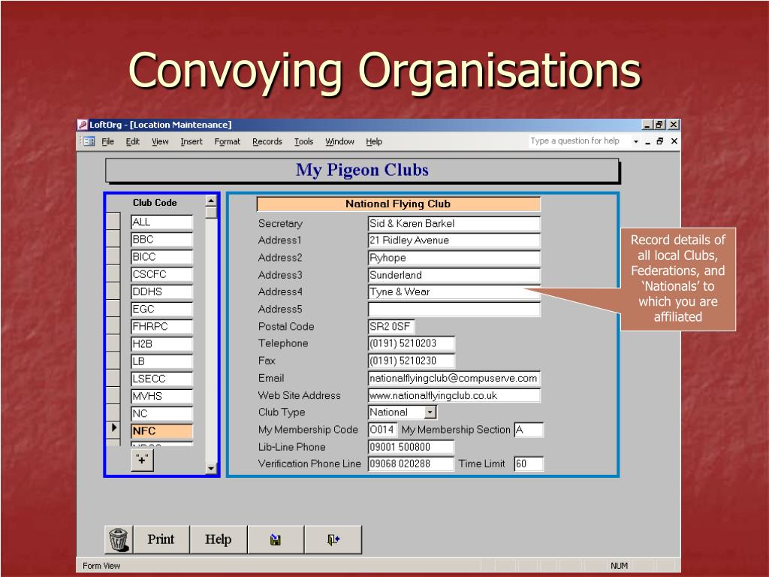This screenshot has width=769, height=577.
Task: Click the Help button at bottom
Action: click(x=219, y=539)
